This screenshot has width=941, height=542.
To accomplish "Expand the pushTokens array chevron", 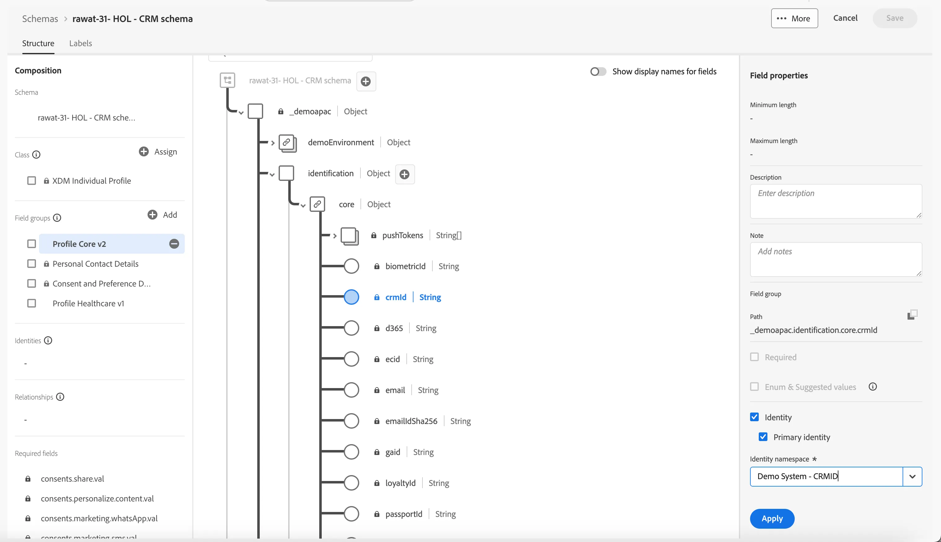I will pos(334,236).
